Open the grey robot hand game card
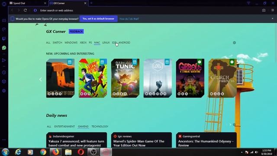The width and height of the screenshot is (277, 156). pyautogui.click(x=158, y=78)
